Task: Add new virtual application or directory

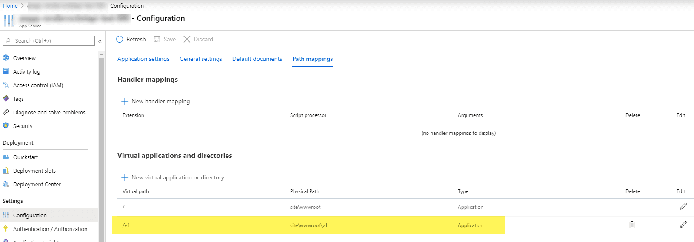Action: (x=173, y=177)
